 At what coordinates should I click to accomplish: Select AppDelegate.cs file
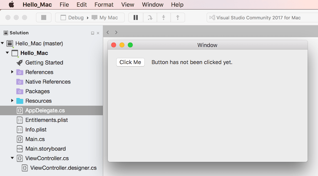pyautogui.click(x=45, y=110)
